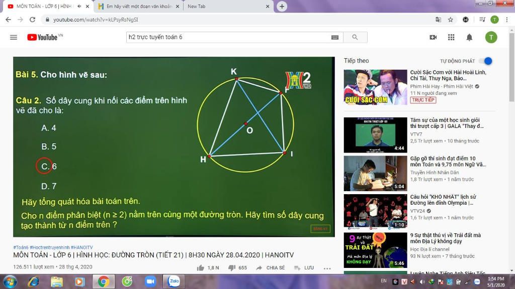Open the Chrome three-dot menu
The height and width of the screenshot is (289, 515).
507,20
